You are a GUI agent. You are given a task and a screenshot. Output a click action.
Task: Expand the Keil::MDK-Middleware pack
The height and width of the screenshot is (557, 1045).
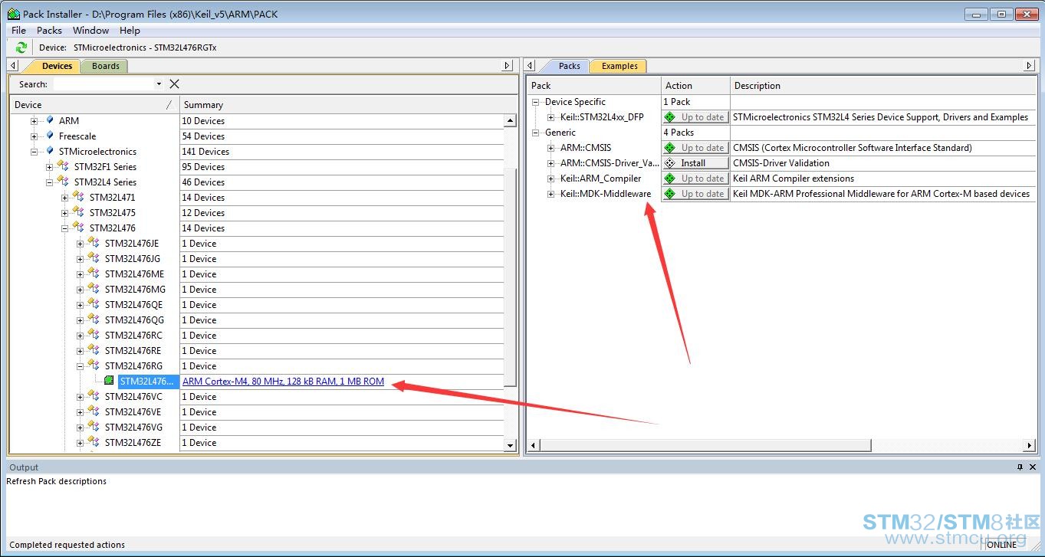click(x=551, y=194)
